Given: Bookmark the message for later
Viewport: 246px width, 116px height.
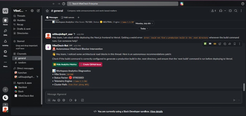Looking at the screenshot, I should pyautogui.click(x=234, y=44).
